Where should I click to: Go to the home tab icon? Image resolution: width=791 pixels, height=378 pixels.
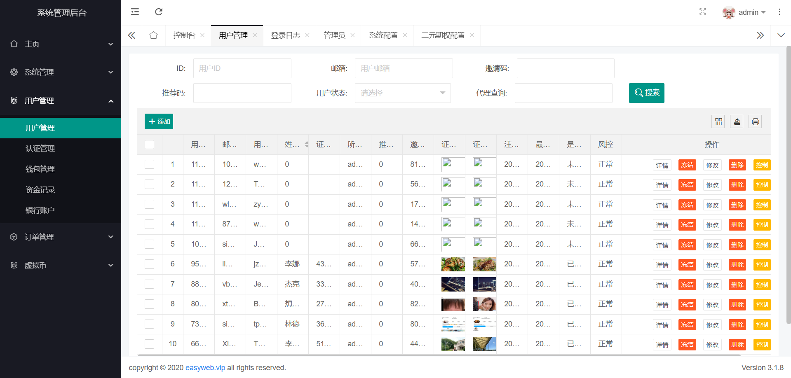pyautogui.click(x=154, y=35)
